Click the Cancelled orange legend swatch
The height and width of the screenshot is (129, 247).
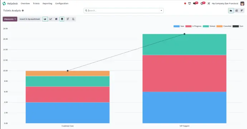pyautogui.click(x=219, y=26)
